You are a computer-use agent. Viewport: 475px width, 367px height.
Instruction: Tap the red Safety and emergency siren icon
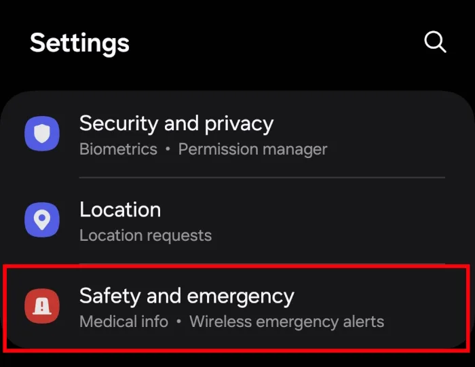(x=42, y=306)
